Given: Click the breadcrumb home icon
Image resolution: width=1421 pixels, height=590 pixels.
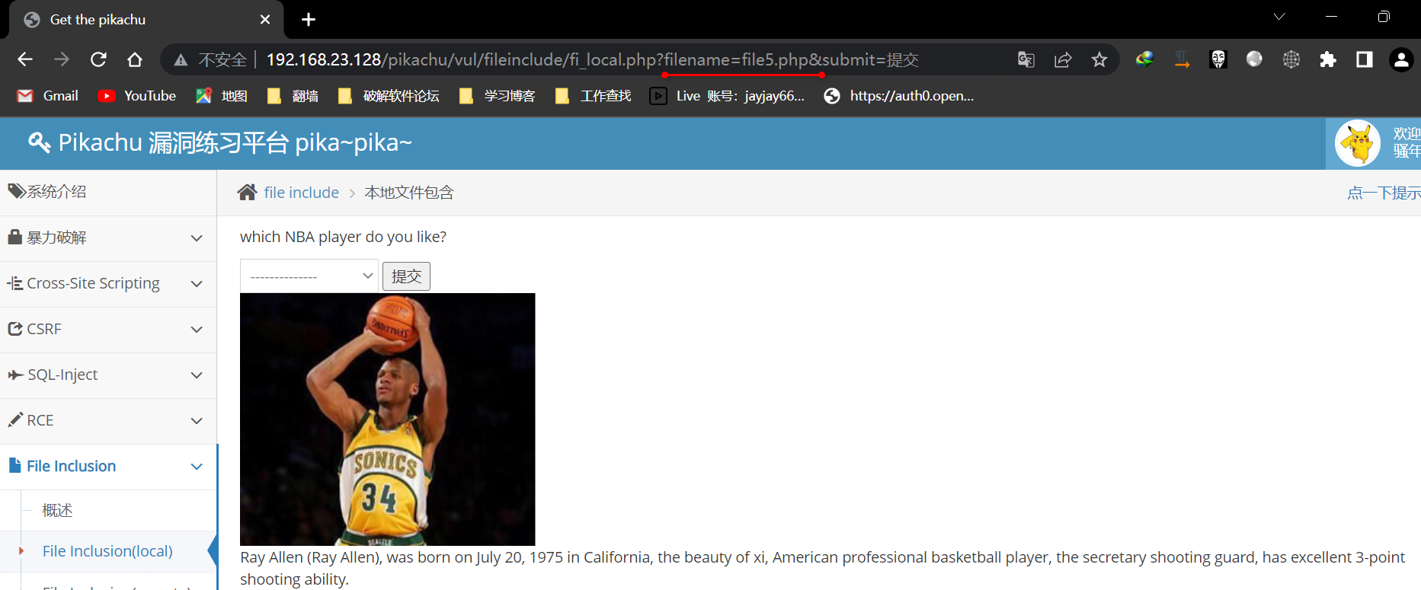Looking at the screenshot, I should click(247, 193).
